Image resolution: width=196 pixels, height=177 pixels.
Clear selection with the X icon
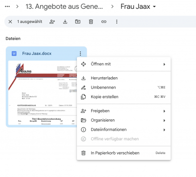coord(10,22)
